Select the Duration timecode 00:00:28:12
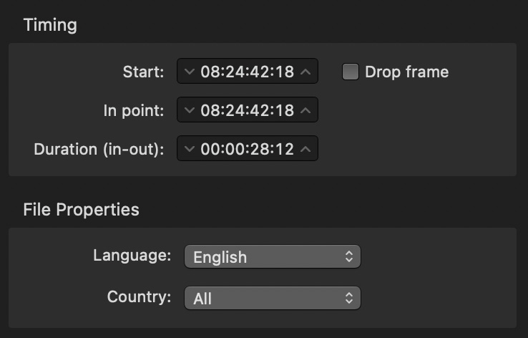The height and width of the screenshot is (338, 528). [x=247, y=149]
